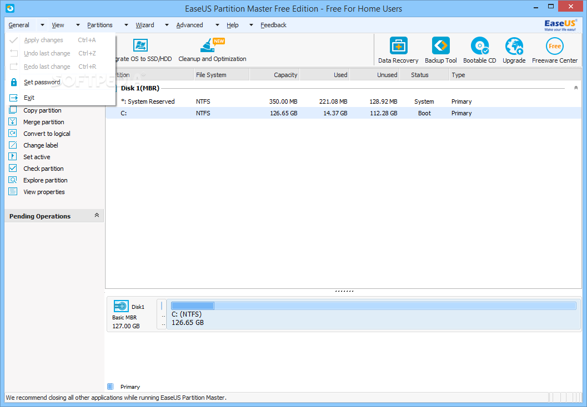Click the Explore partition action
Image resolution: width=587 pixels, height=407 pixels.
tap(46, 180)
